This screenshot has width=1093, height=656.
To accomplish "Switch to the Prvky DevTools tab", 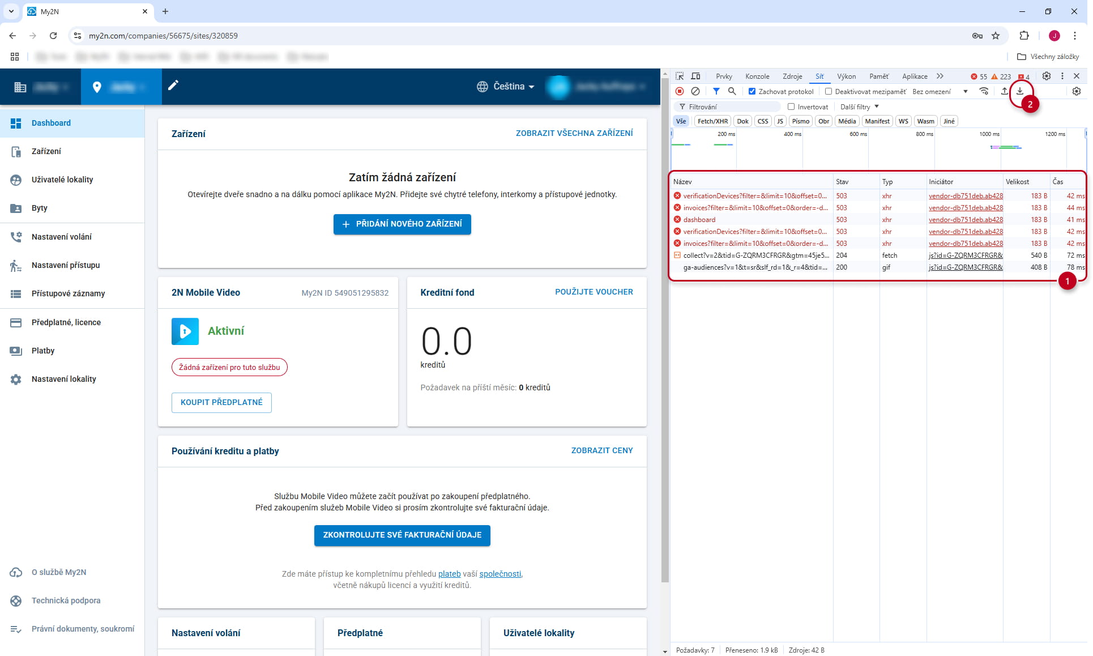I will [724, 76].
